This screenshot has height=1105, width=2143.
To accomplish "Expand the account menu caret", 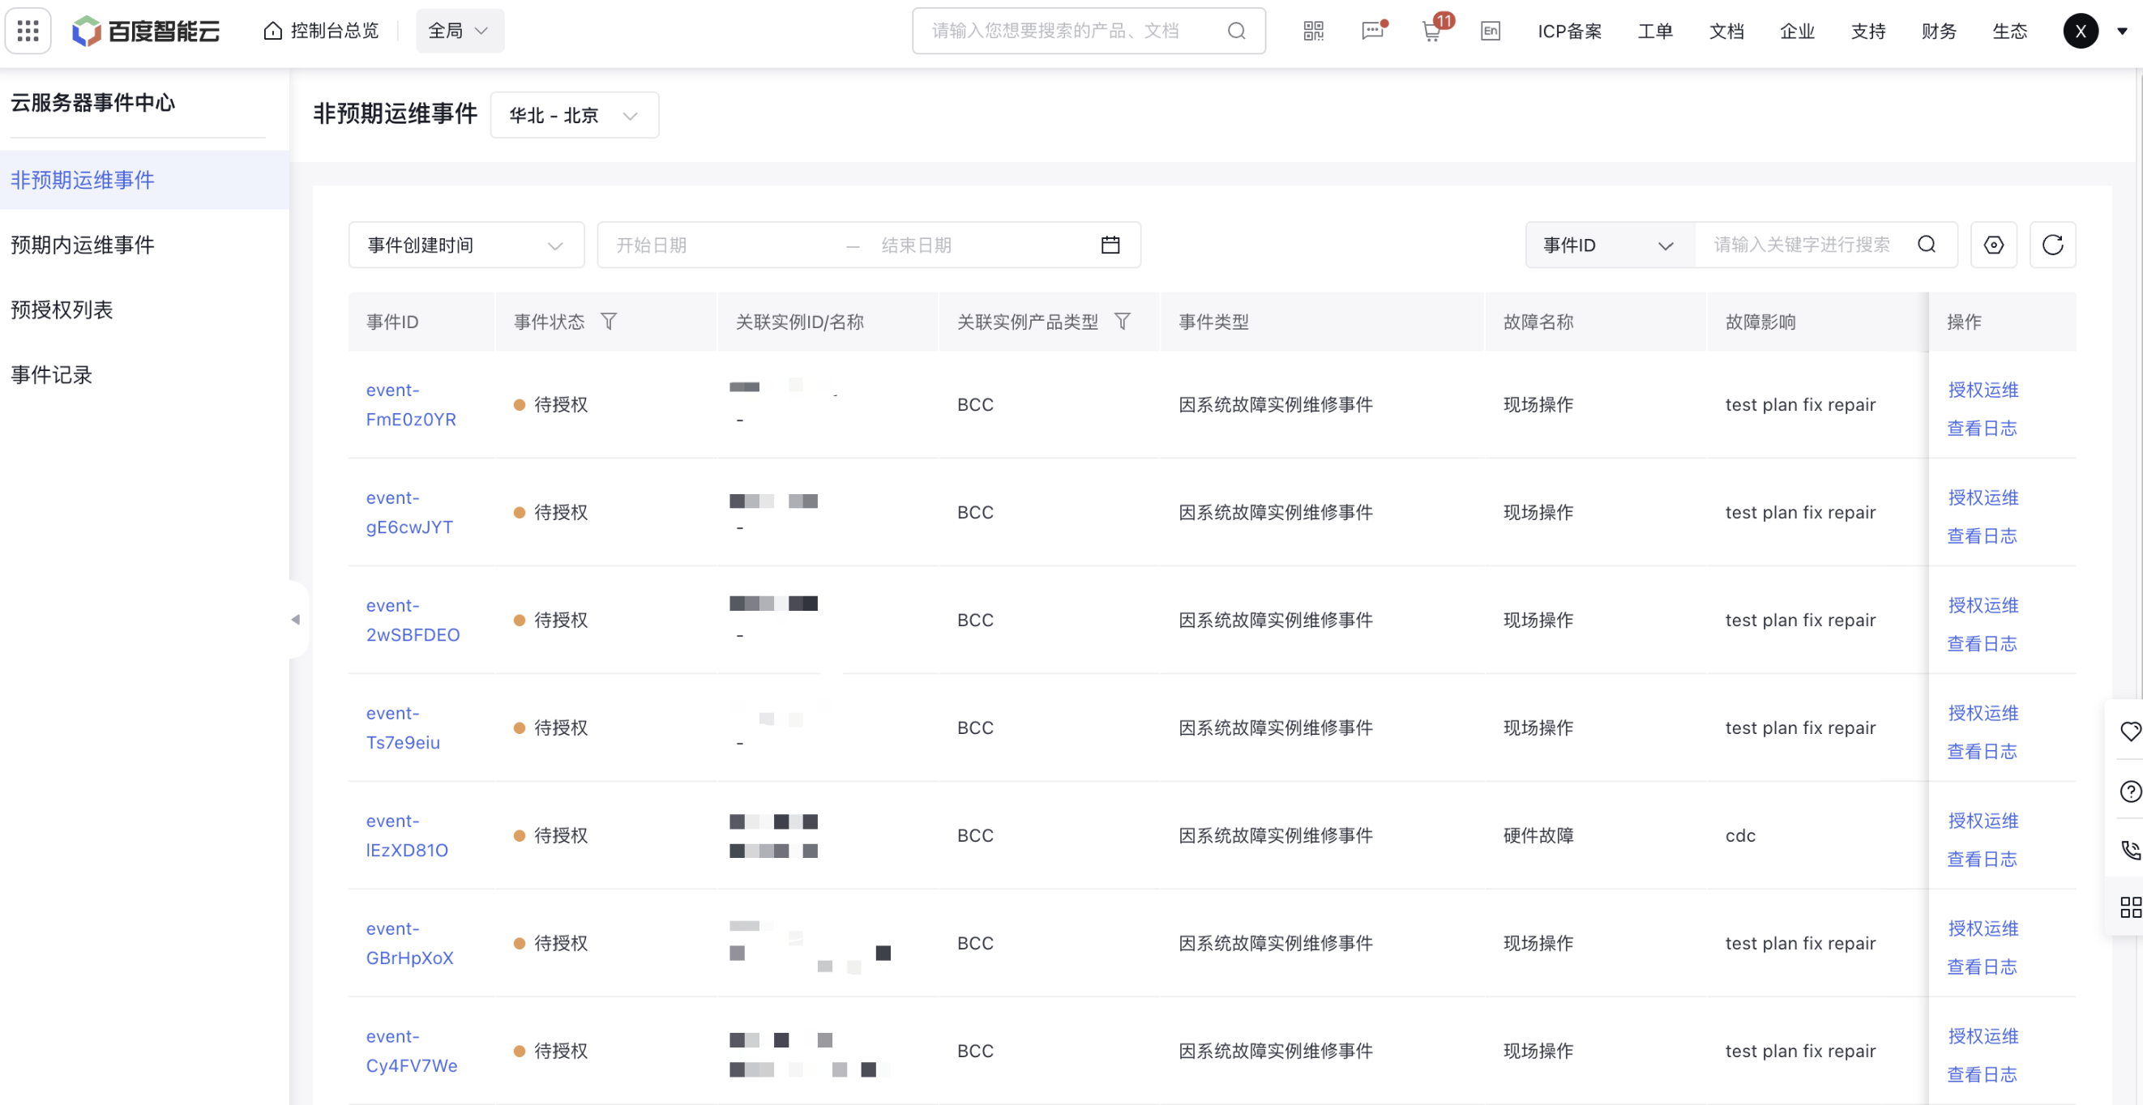I will 2121,31.
